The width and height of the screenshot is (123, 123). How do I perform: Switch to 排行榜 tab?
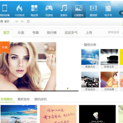point(52,33)
